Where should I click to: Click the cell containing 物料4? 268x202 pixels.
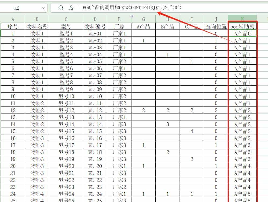(37, 193)
